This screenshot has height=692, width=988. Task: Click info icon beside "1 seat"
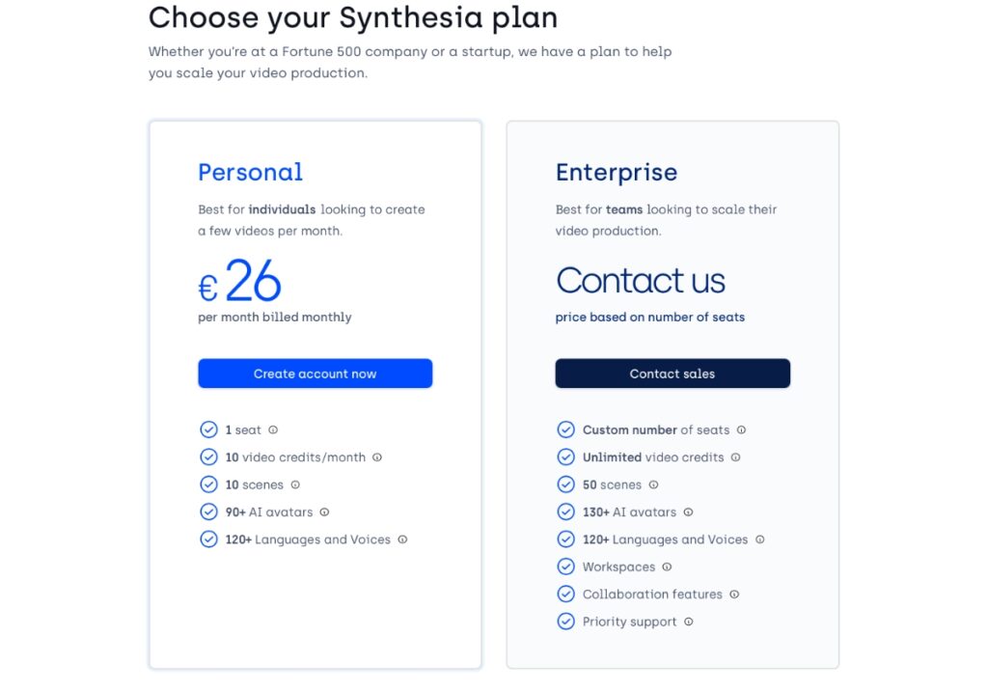tap(273, 429)
